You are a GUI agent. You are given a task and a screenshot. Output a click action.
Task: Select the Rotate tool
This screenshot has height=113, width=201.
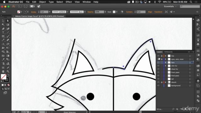click(3, 44)
